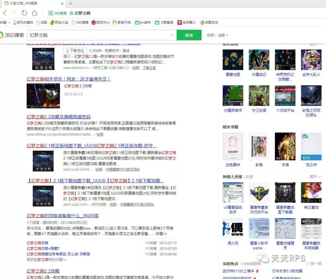Open 幻梦之晓隐藏任务有哪些 question link
The image size is (326, 279).
point(58,254)
